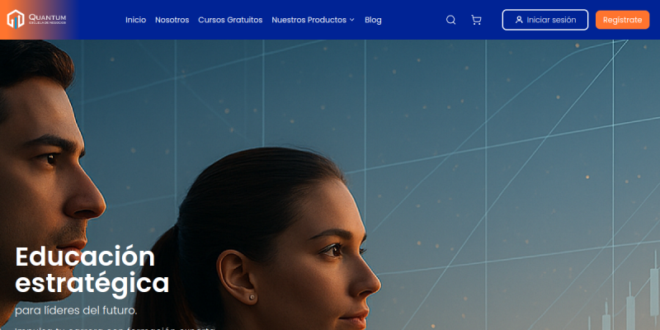Click the Iniciar sesión button
The width and height of the screenshot is (660, 330).
545,20
